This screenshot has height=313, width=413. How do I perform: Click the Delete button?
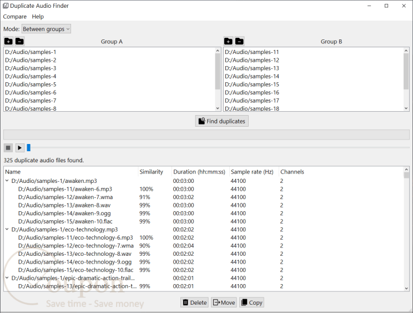point(194,302)
